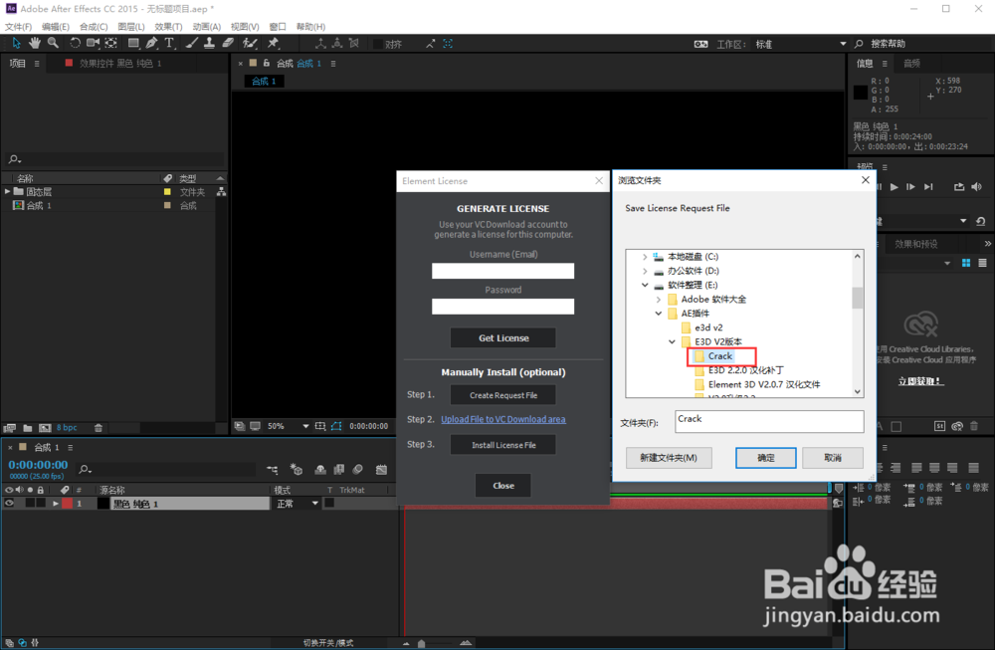Select the Hand tool
The image size is (995, 650).
coord(34,43)
